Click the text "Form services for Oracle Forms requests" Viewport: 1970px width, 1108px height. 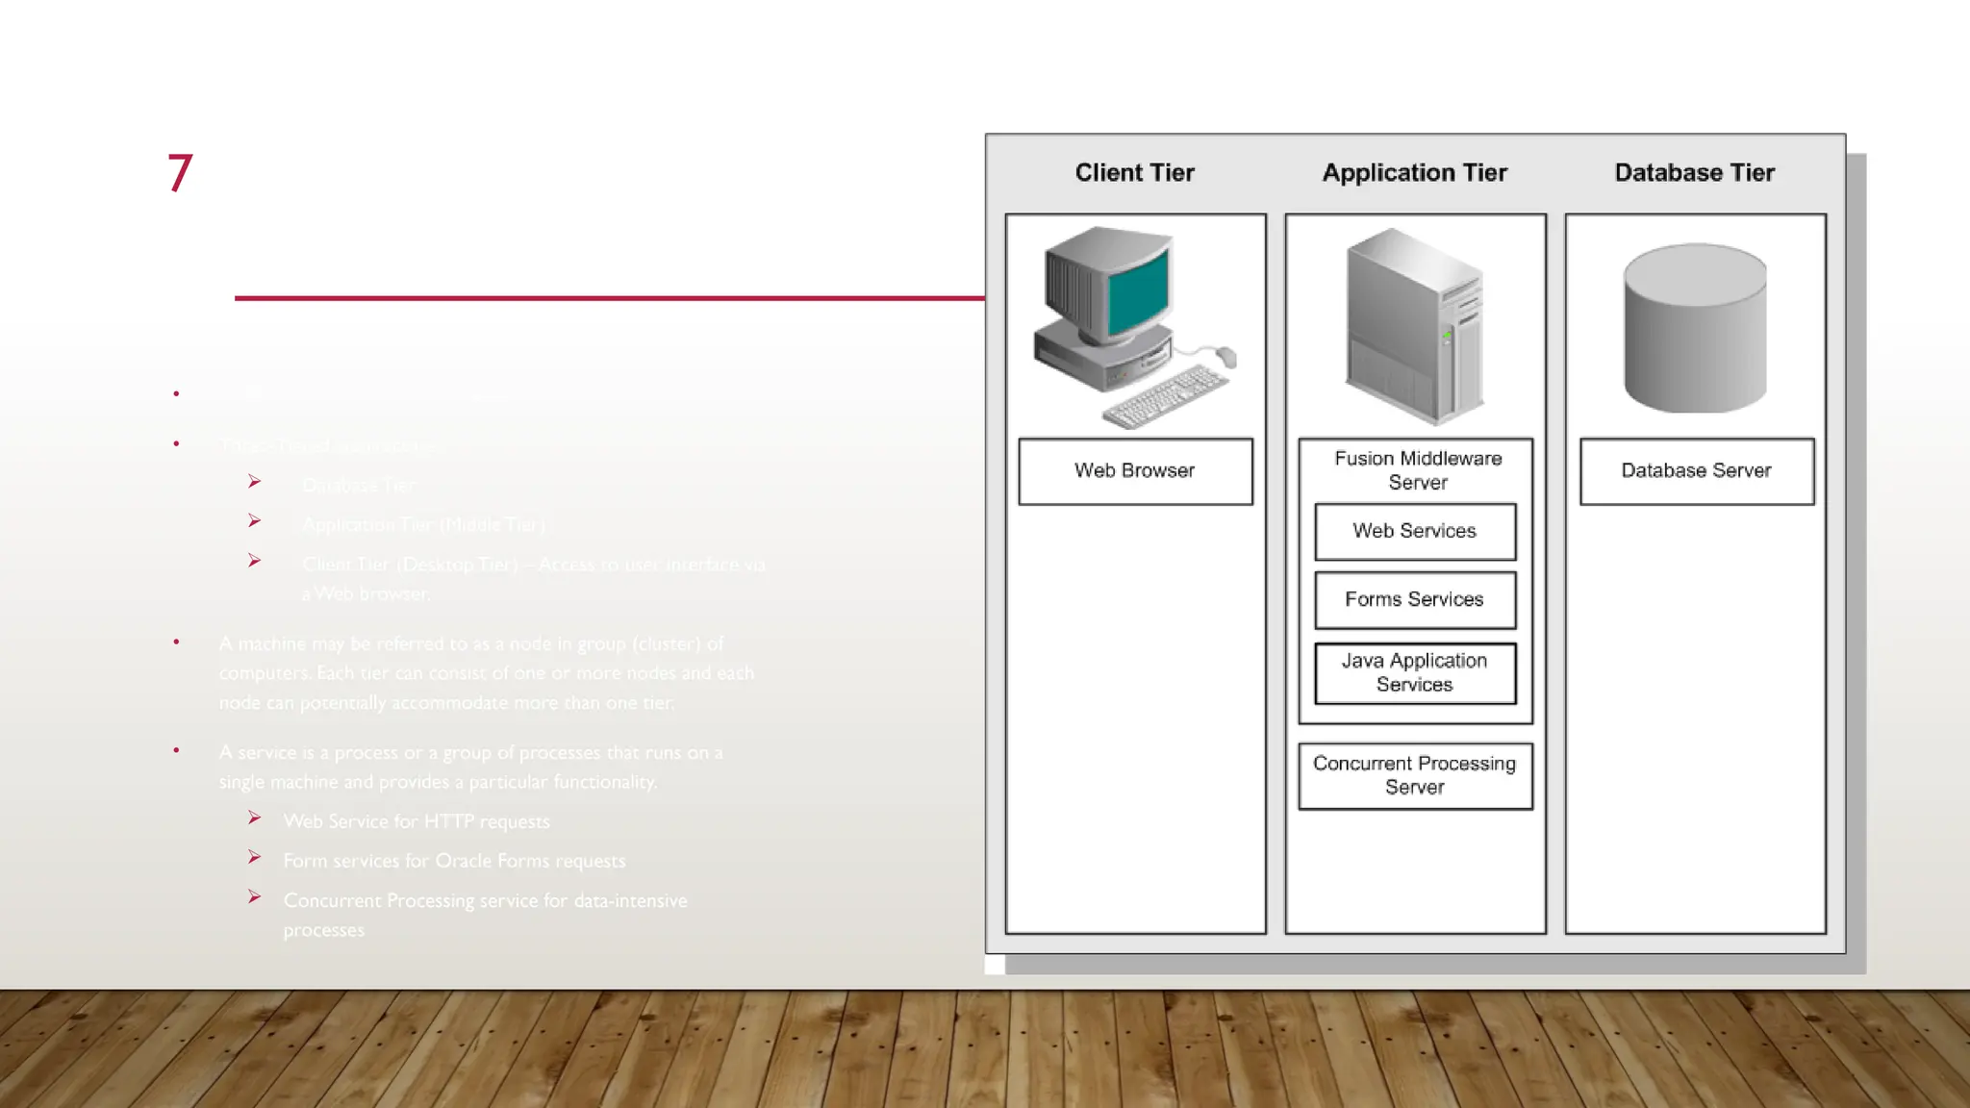(x=454, y=861)
